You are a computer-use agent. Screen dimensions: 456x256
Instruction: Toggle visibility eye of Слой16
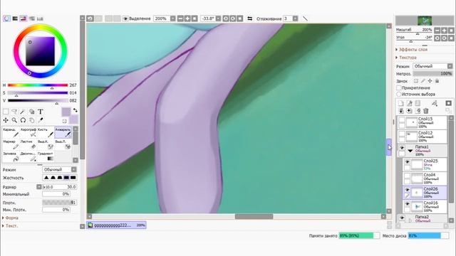click(x=407, y=204)
